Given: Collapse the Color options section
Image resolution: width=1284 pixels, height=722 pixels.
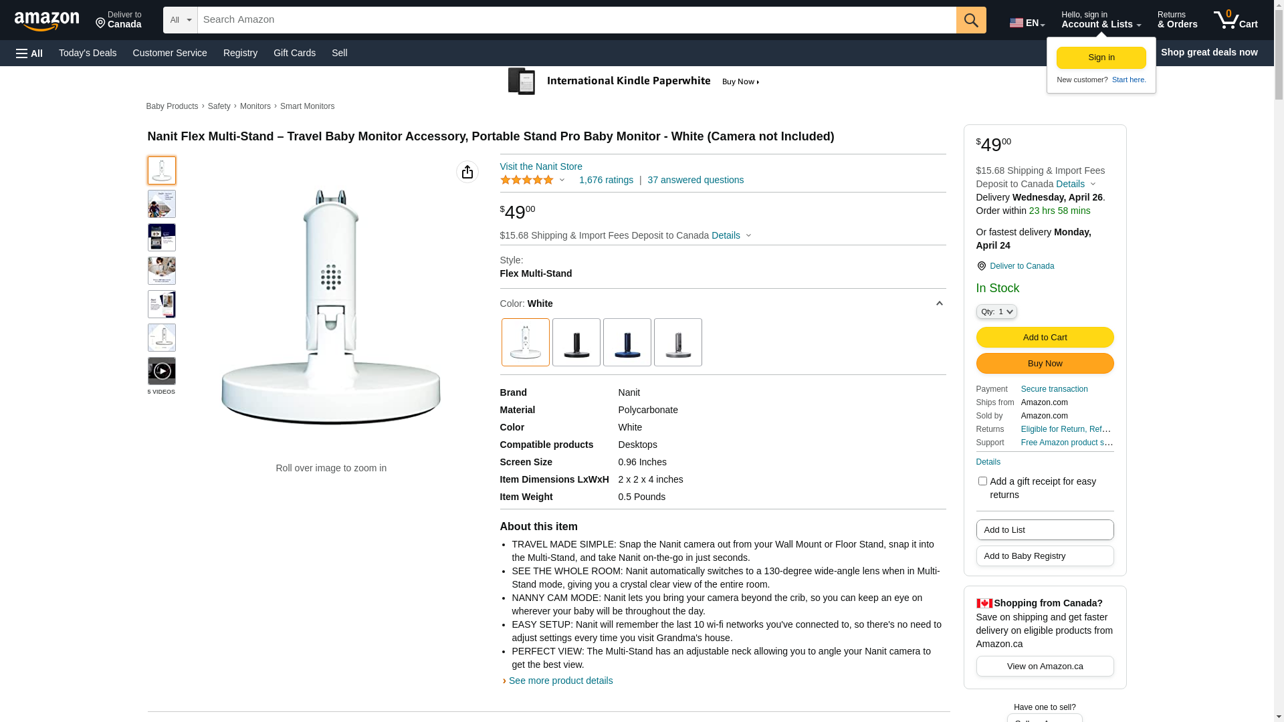Looking at the screenshot, I should click(939, 304).
